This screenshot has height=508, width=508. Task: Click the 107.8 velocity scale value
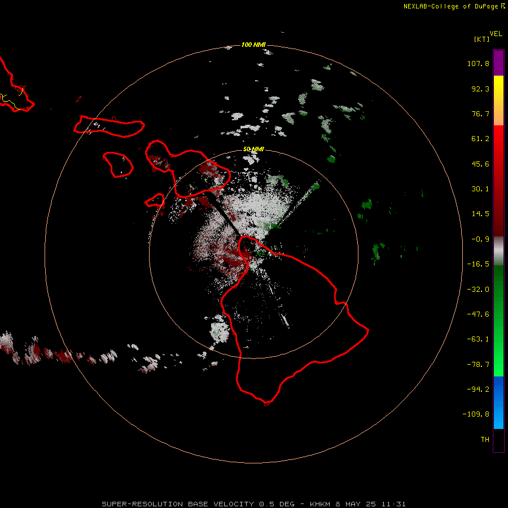click(x=478, y=63)
